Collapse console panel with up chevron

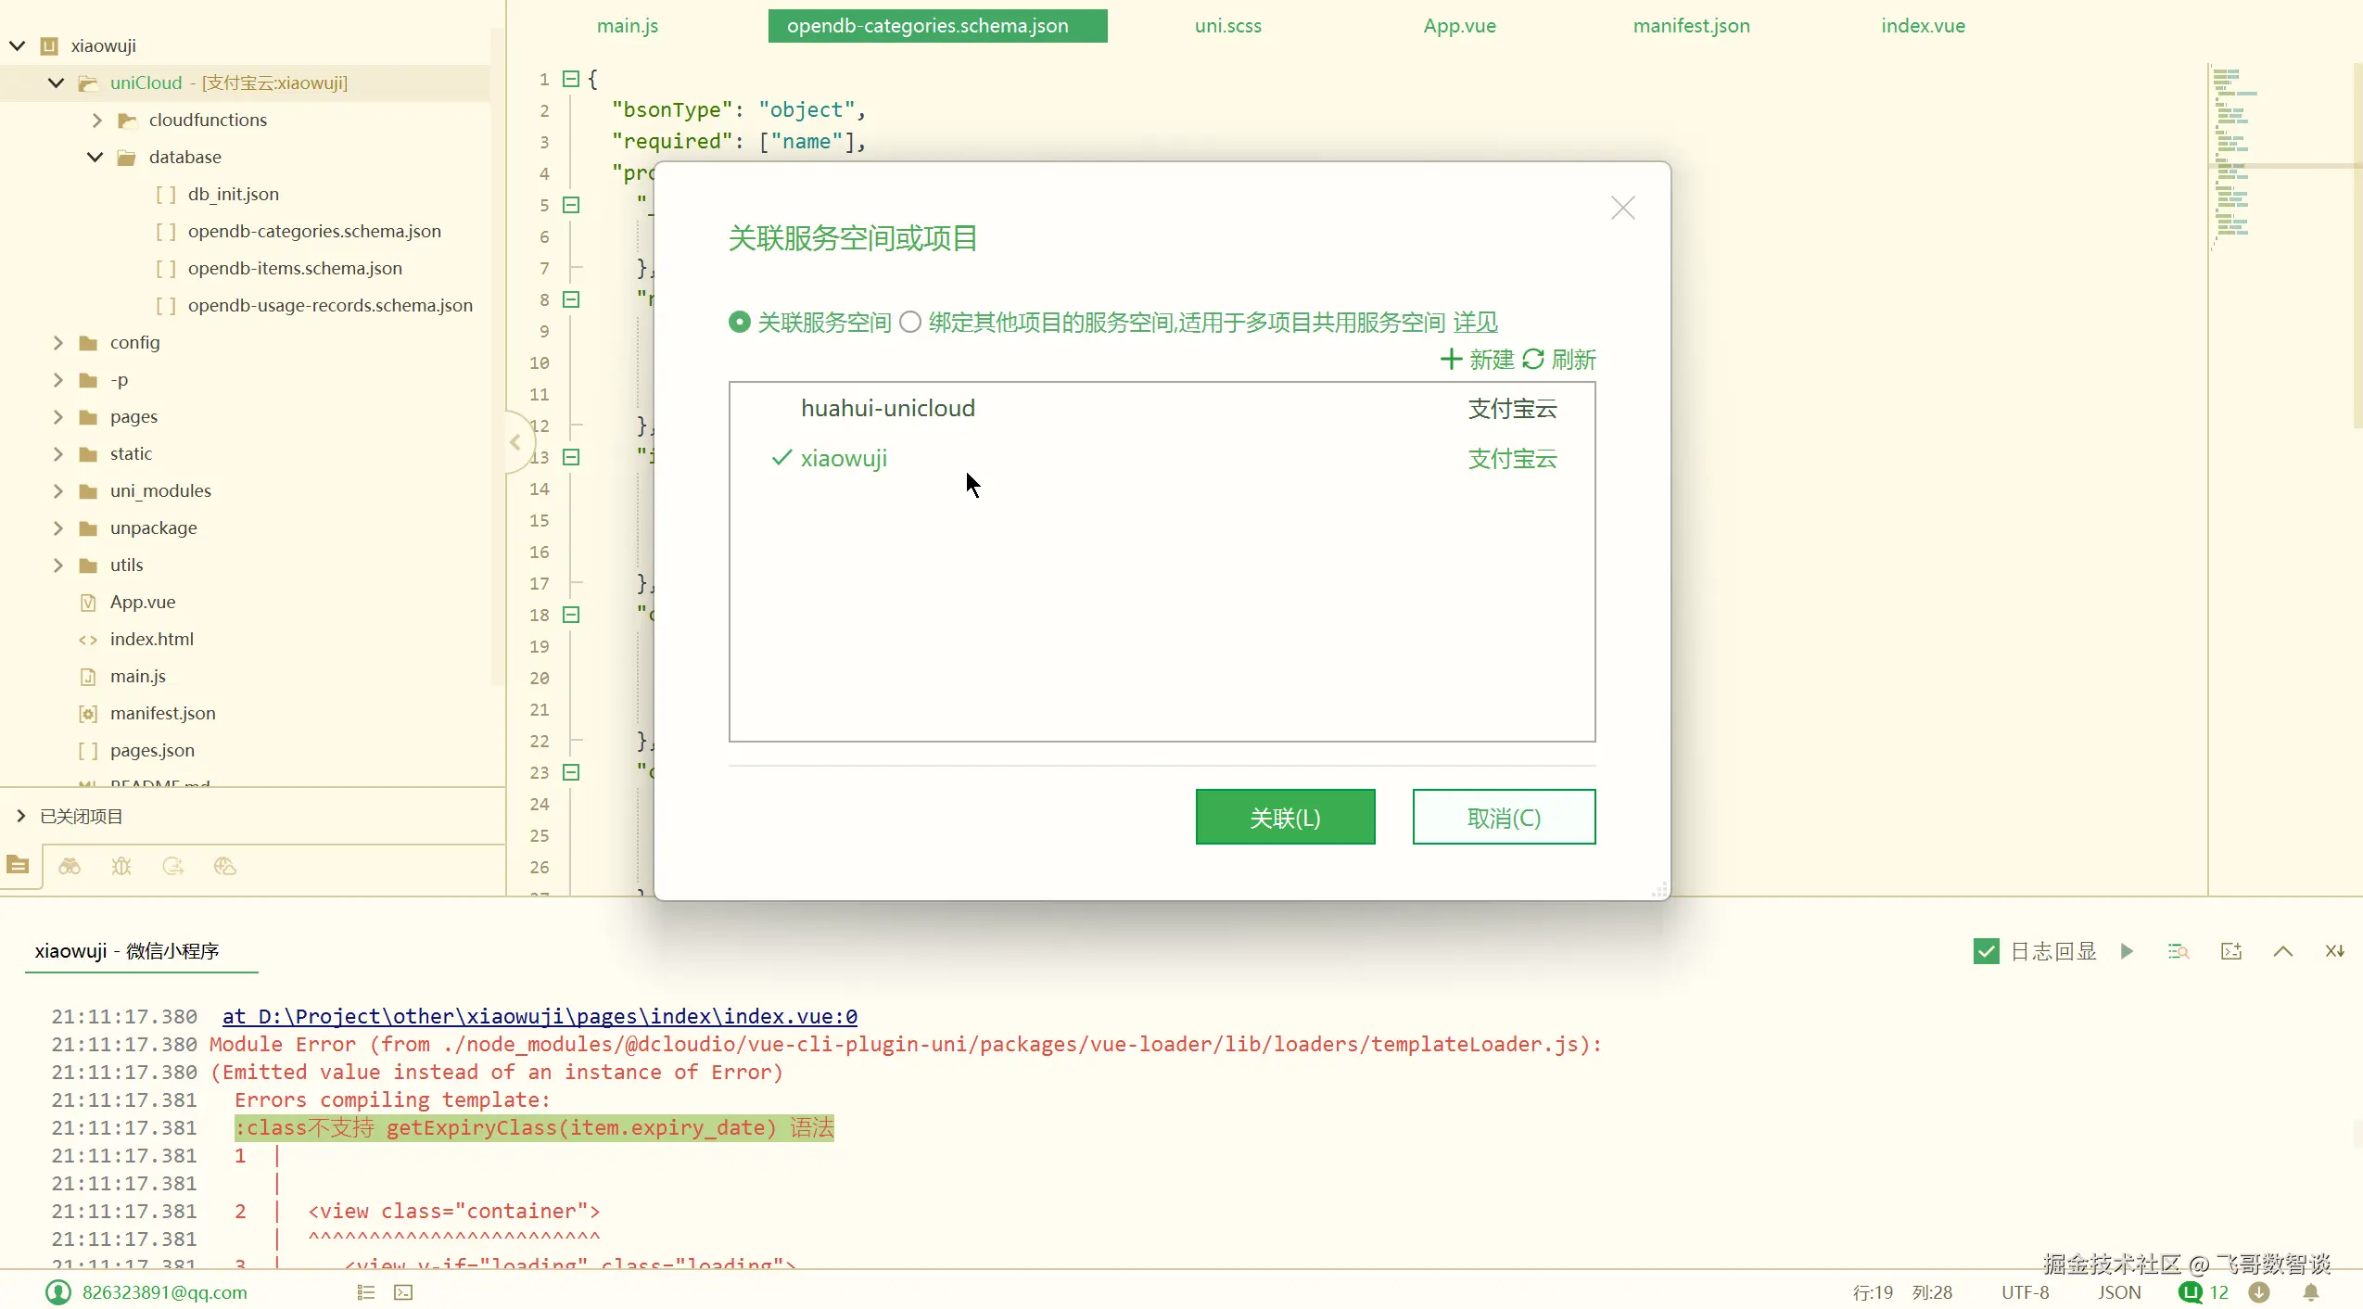pyautogui.click(x=2282, y=951)
